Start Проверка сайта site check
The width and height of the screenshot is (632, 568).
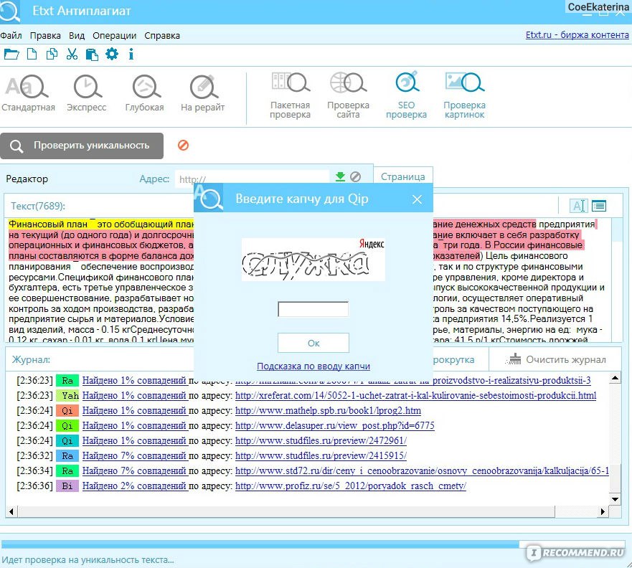[348, 95]
